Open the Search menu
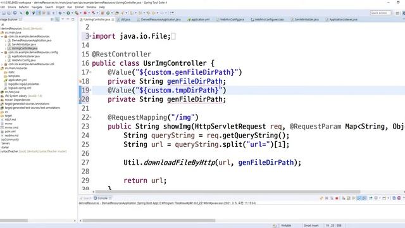Viewport: 405px width, 228px height. pyautogui.click(x=49, y=7)
